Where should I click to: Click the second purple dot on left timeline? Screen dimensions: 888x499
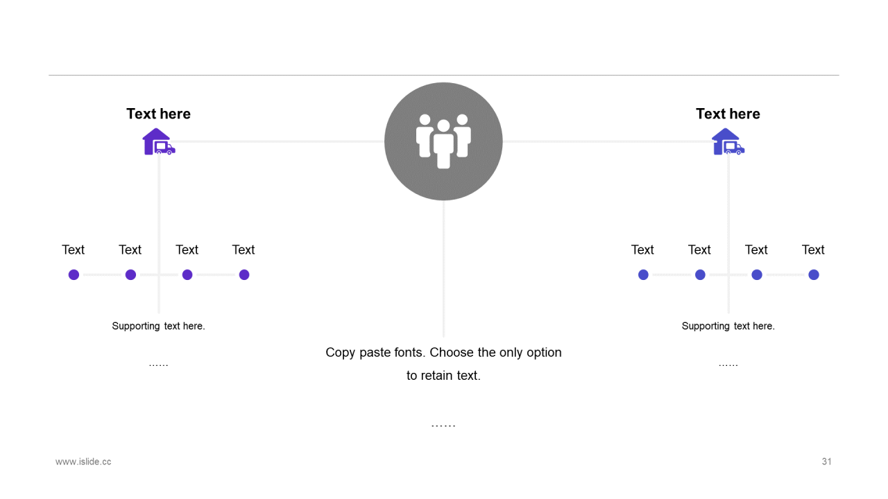click(130, 274)
